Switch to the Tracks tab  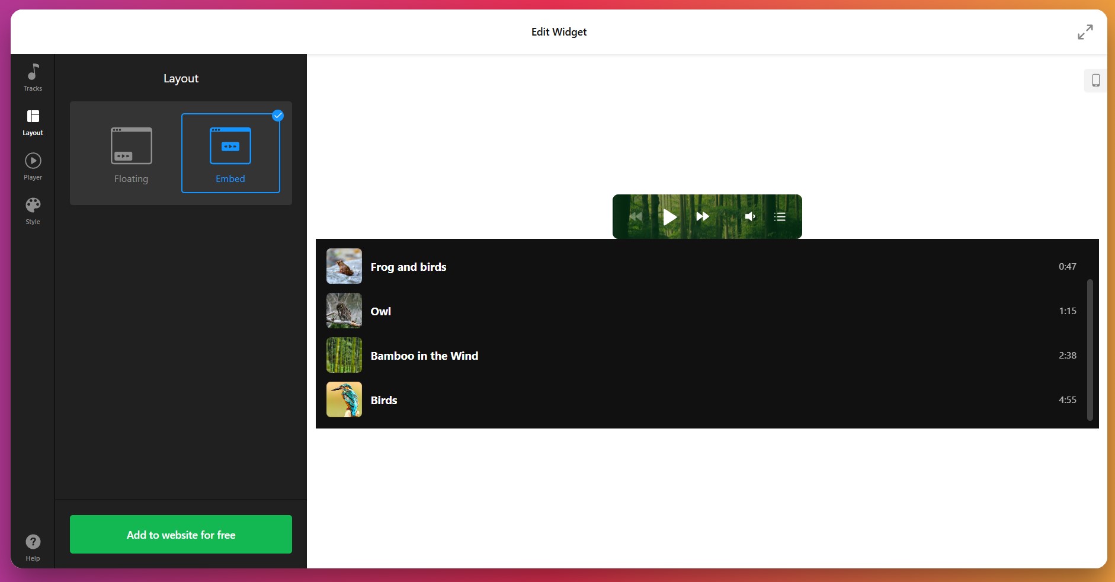click(x=33, y=78)
